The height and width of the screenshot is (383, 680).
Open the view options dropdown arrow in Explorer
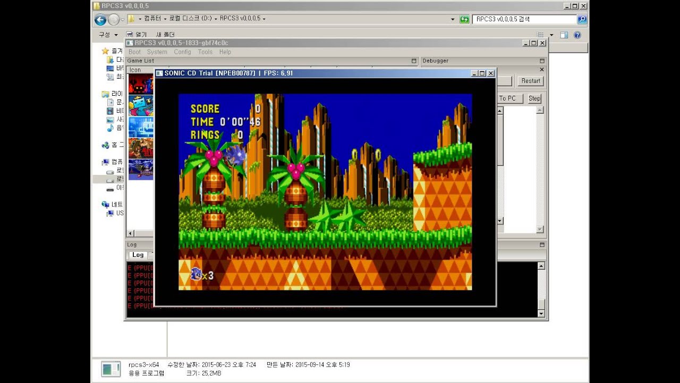[x=551, y=35]
